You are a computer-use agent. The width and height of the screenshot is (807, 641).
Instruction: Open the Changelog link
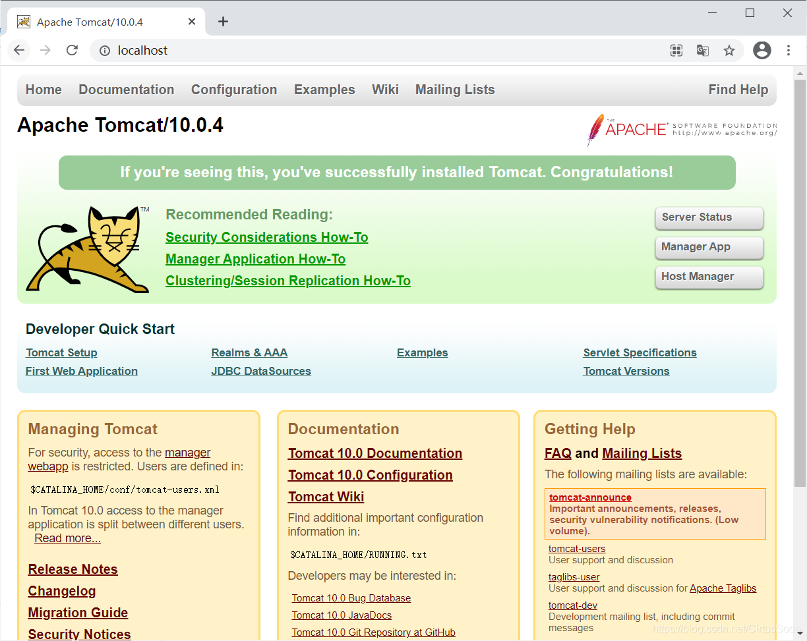(x=62, y=591)
